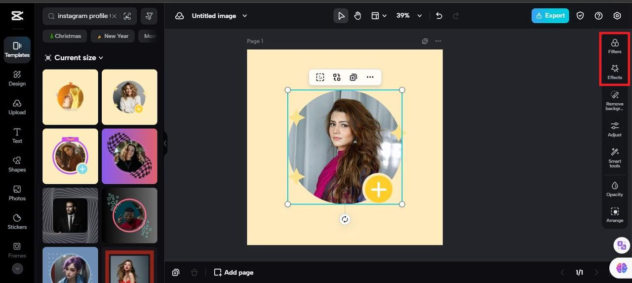The image size is (632, 283).
Task: Open the Remove background tool
Action: pyautogui.click(x=615, y=100)
